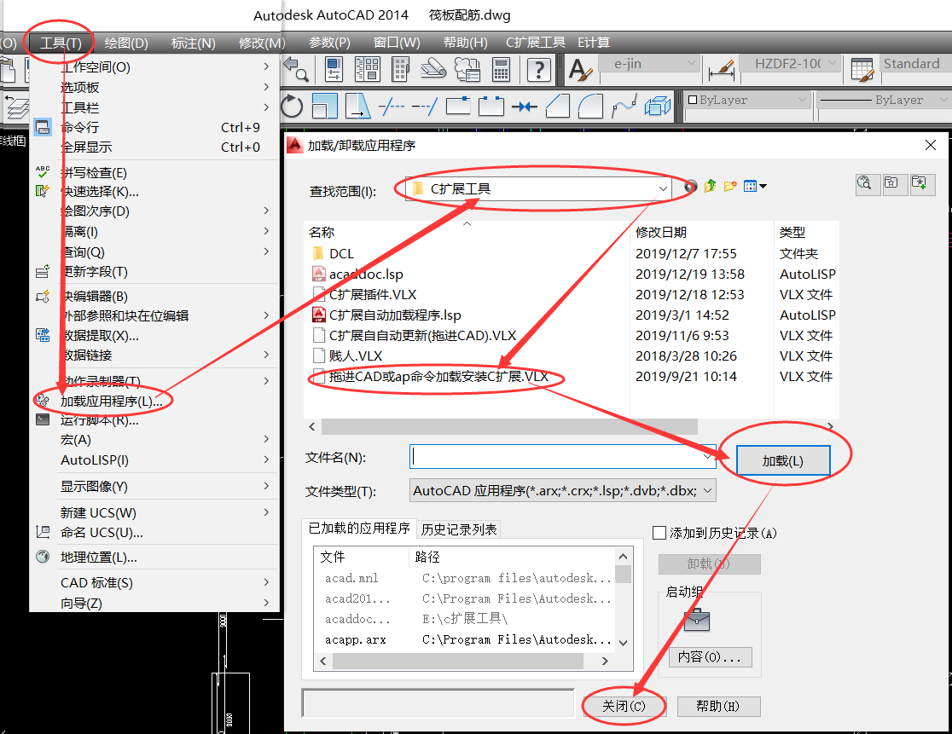Switch to the 已加载的应用程序 tab

pyautogui.click(x=359, y=529)
